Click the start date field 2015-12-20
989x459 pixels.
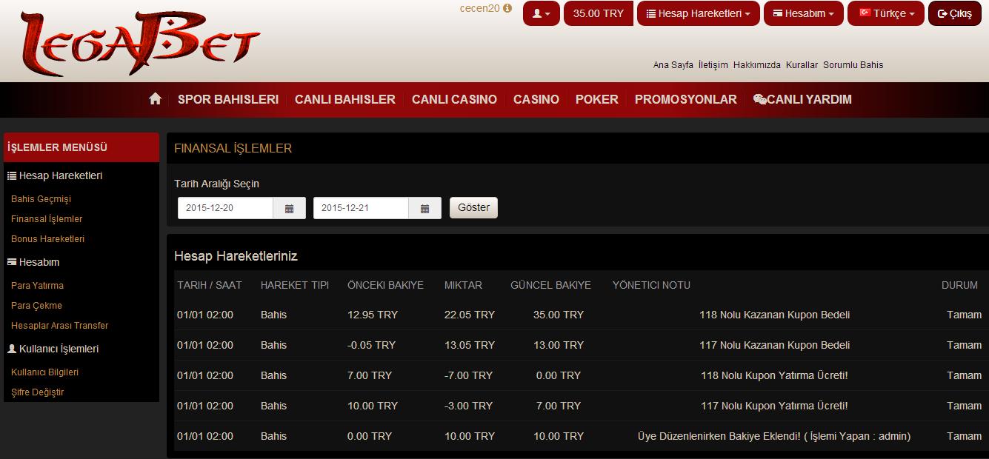pos(225,208)
